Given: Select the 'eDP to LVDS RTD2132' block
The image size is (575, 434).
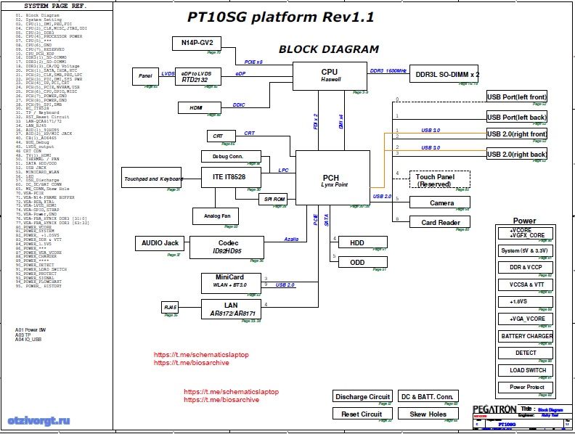Looking at the screenshot, I should 198,77.
